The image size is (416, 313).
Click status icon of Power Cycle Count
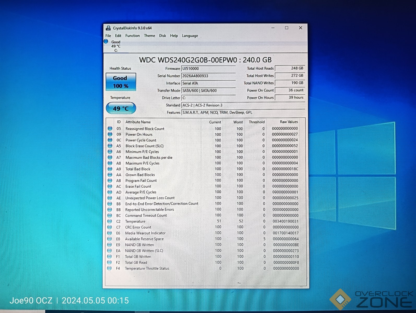click(110, 140)
